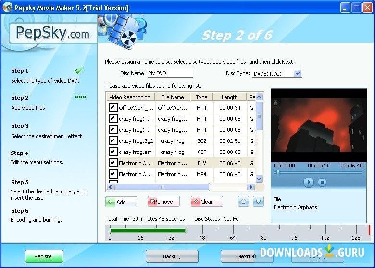Toggle checkbox for Electronic Or... FLV row

113,163
